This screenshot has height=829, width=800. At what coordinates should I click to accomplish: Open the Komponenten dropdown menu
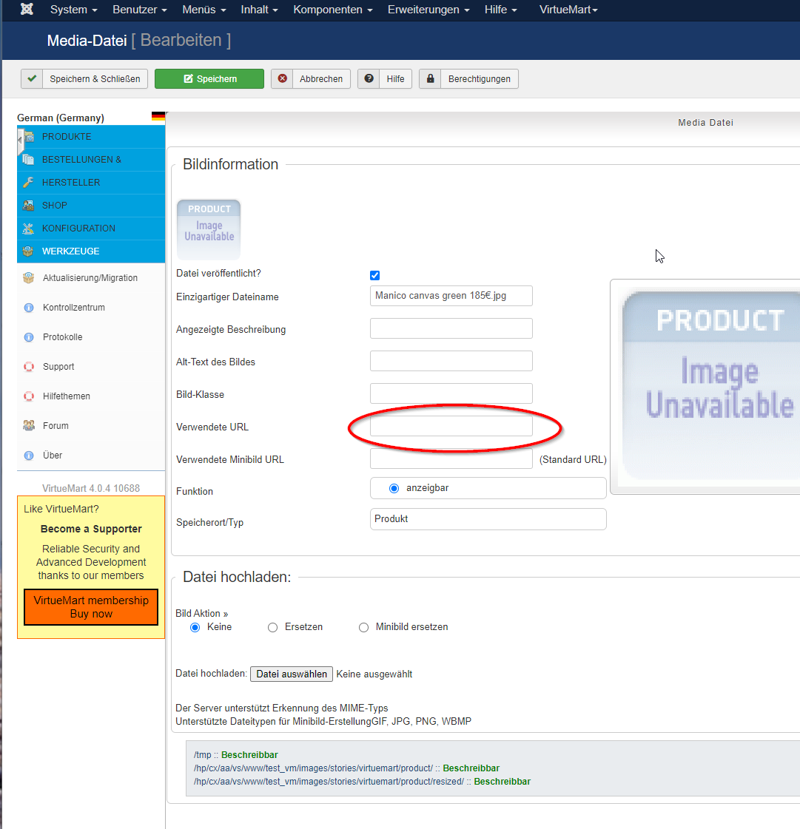[332, 10]
